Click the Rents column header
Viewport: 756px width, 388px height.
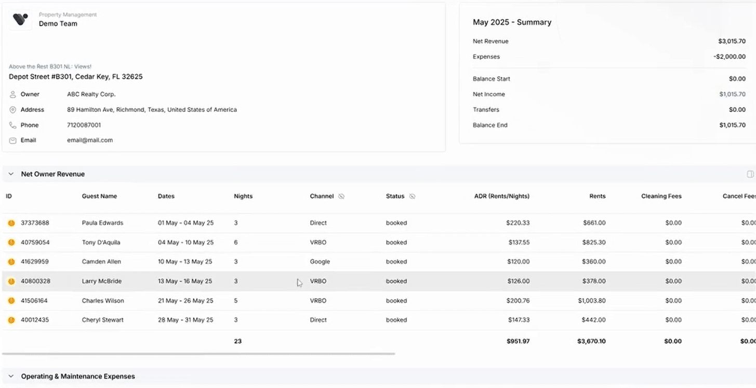pyautogui.click(x=597, y=197)
